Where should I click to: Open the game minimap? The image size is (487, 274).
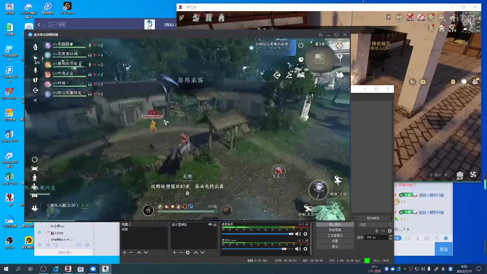click(320, 59)
